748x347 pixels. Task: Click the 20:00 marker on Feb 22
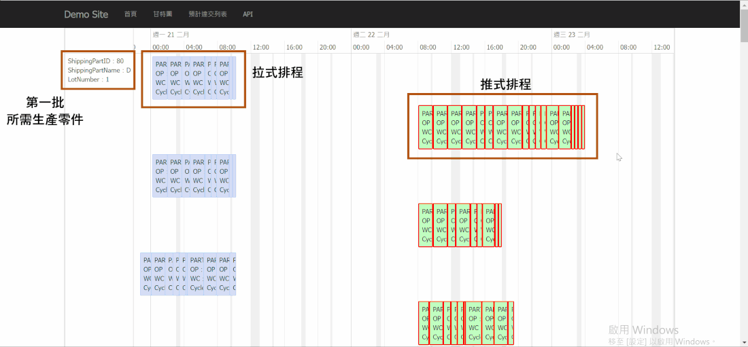(528, 48)
